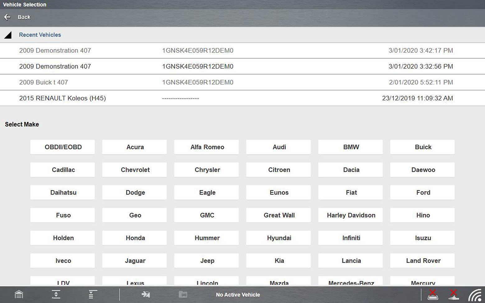Select the 2015 RENAULT Koleos recent vehicle
Screen dimensions: 485x303
tap(62, 98)
